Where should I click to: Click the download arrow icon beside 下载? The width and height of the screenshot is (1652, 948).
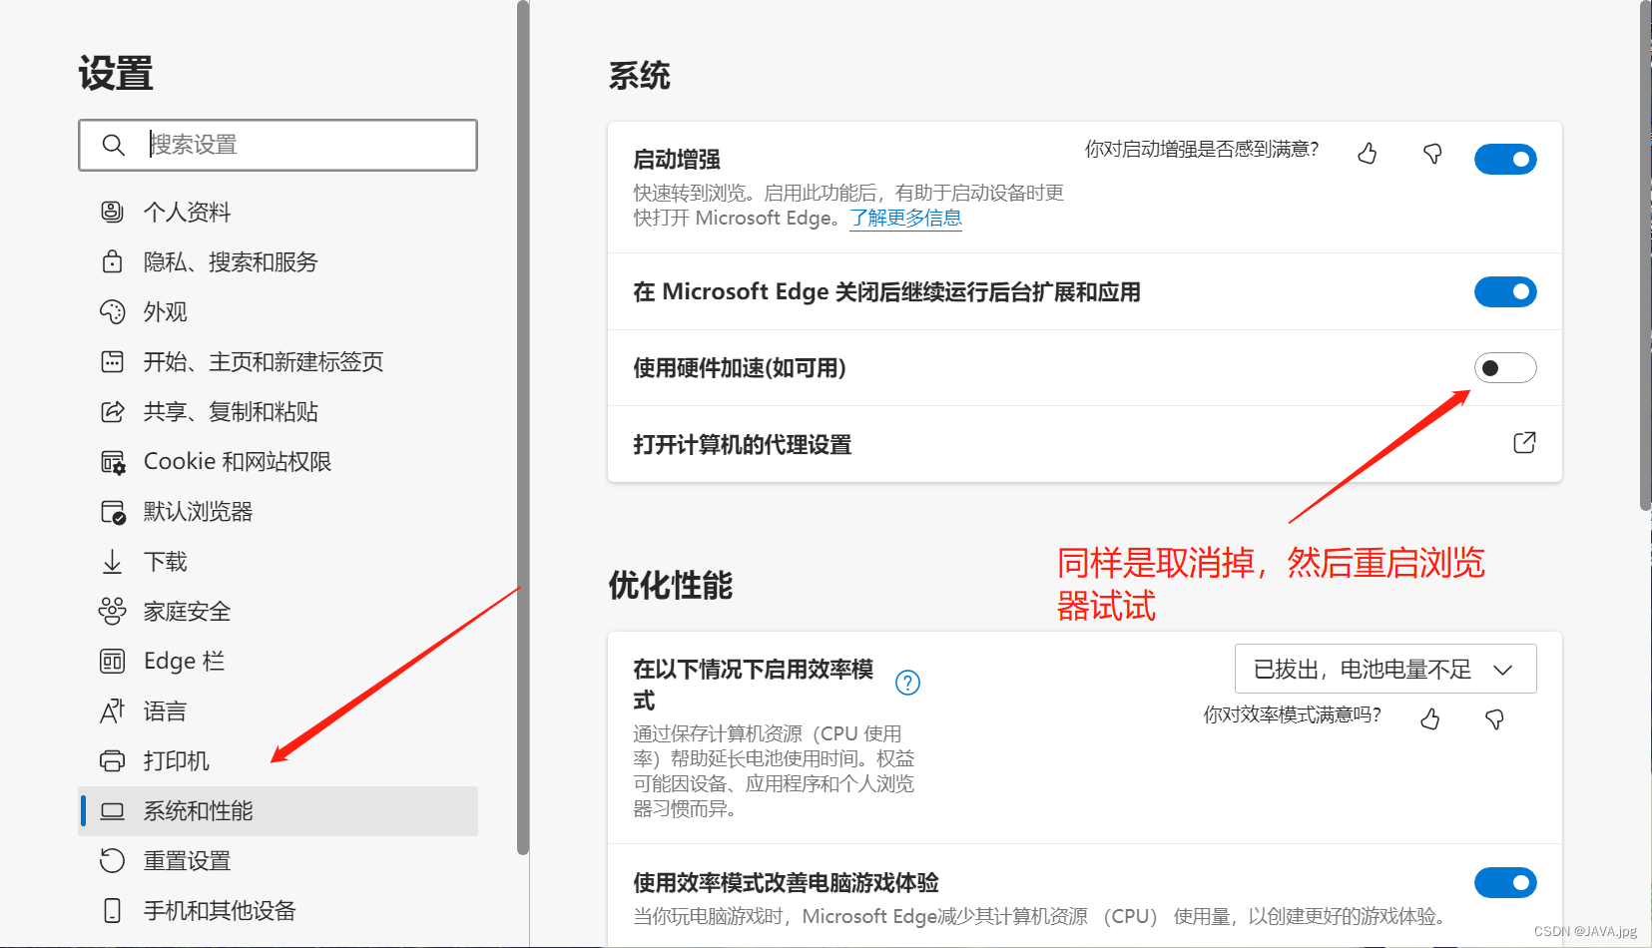(x=113, y=562)
